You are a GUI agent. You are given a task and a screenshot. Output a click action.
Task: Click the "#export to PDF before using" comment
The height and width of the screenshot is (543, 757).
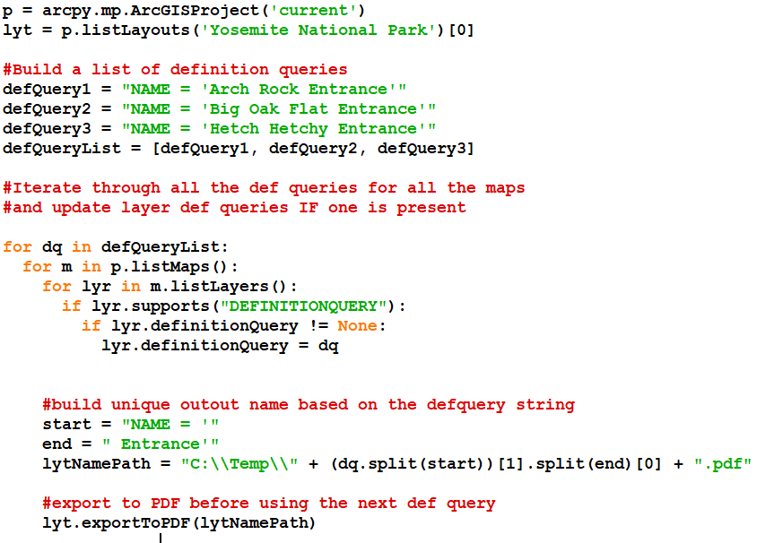[268, 503]
